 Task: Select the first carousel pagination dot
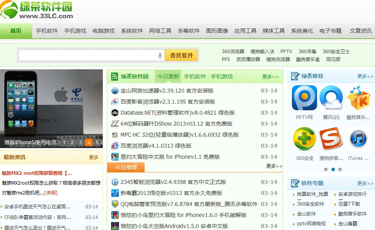click(x=326, y=169)
